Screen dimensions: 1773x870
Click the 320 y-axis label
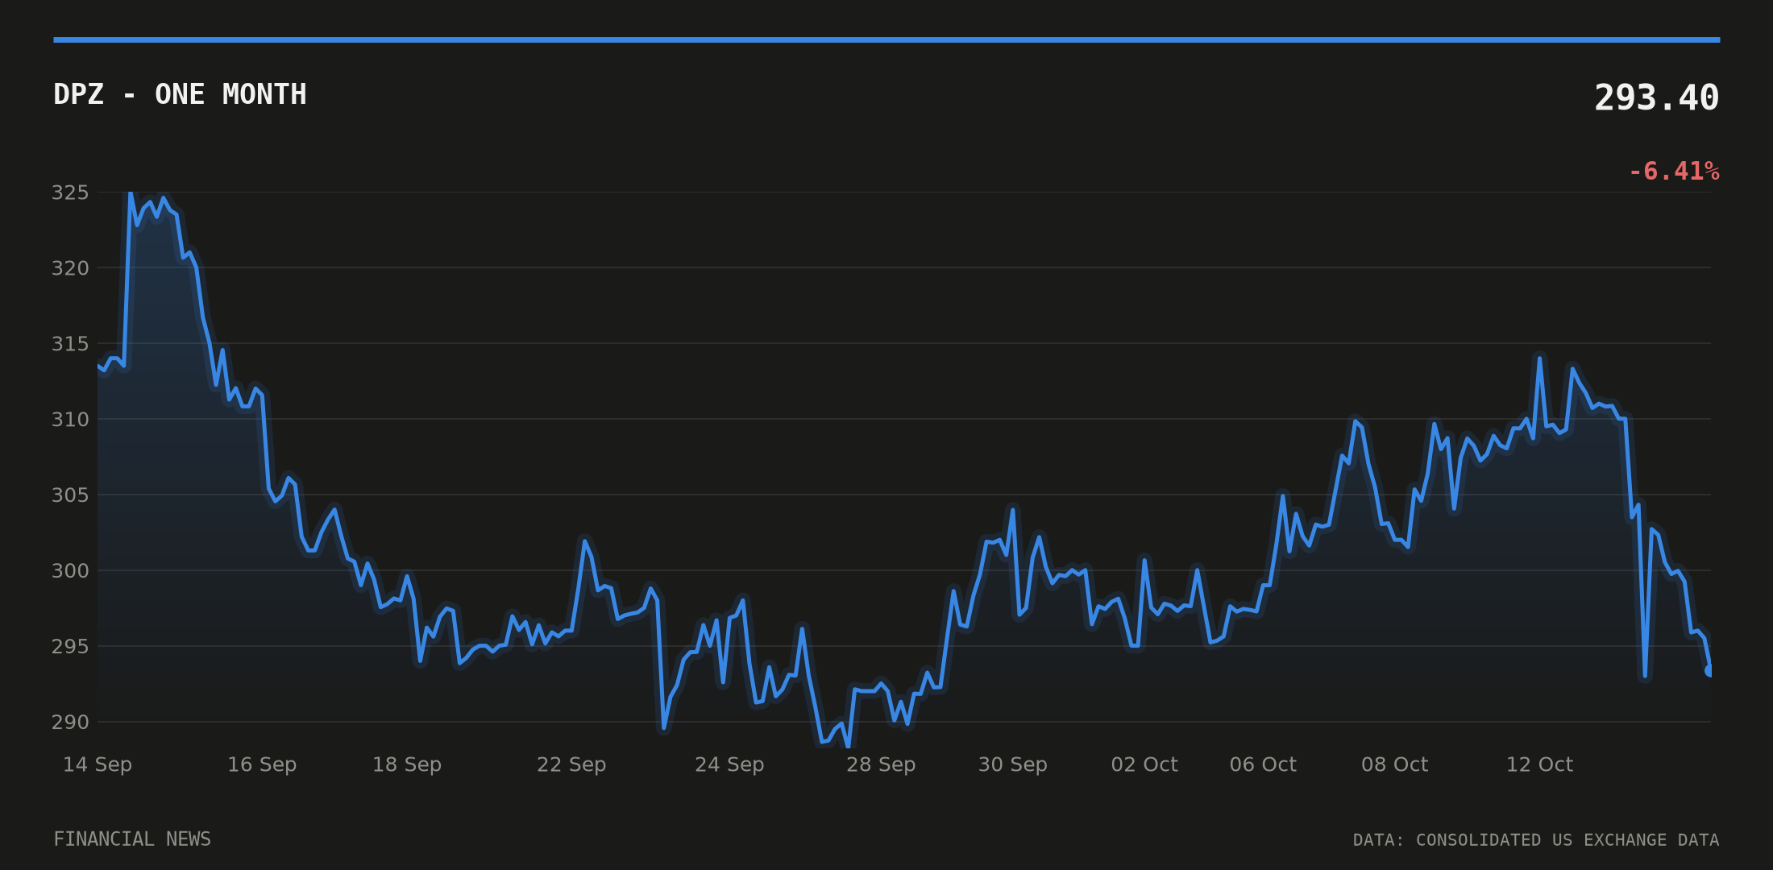(70, 268)
